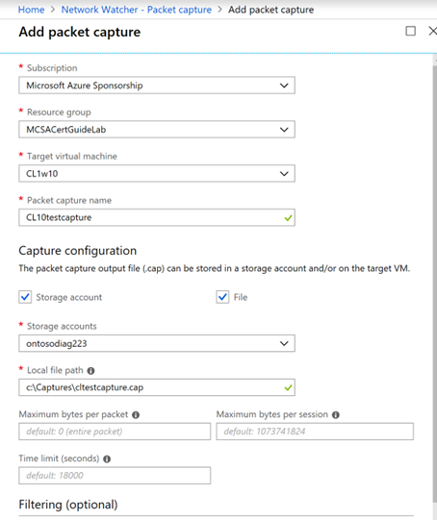The height and width of the screenshot is (520, 437).
Task: Expand the Resource group dropdown
Action: [157, 130]
